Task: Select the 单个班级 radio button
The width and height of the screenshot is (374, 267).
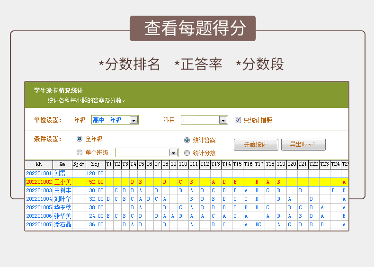Action: [x=80, y=152]
